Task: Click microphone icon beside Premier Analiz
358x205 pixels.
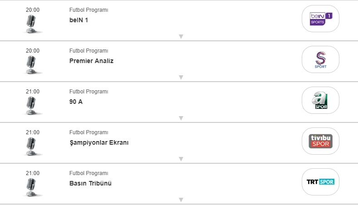Action: click(x=31, y=64)
